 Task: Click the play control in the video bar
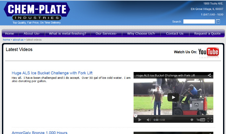(x=140, y=120)
